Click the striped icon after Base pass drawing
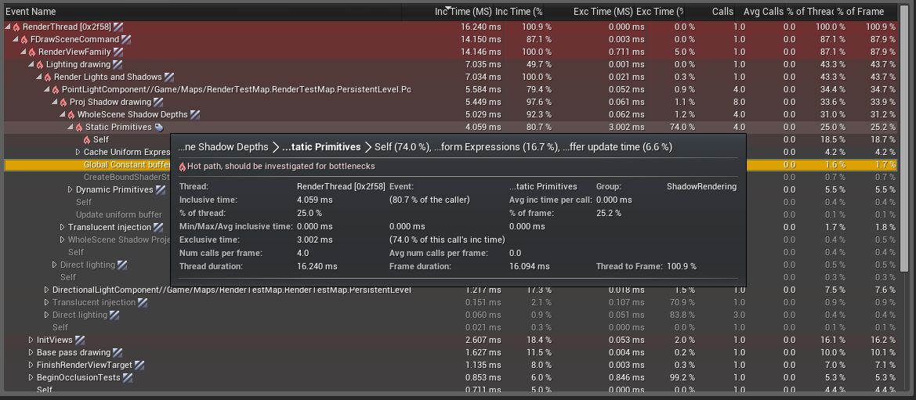The image size is (916, 400). coord(118,353)
